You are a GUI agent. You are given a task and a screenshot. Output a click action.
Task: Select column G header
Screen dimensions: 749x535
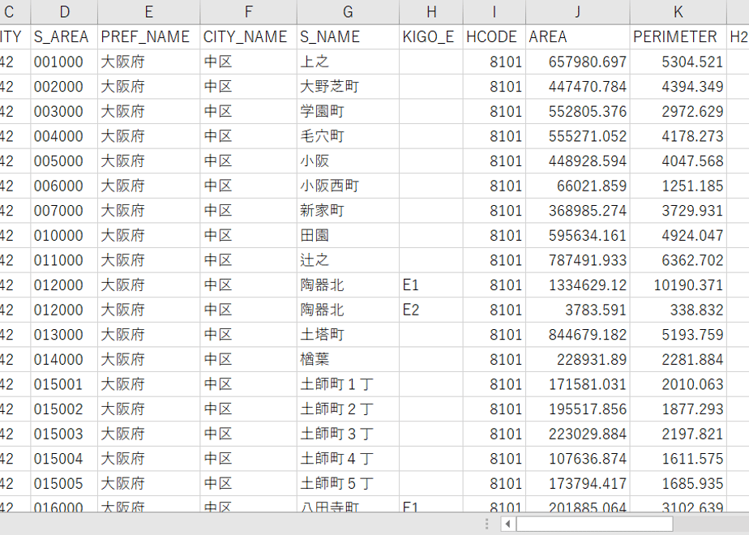[348, 12]
